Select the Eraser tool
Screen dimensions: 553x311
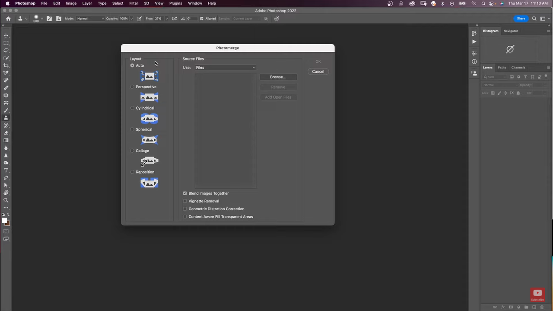tap(6, 133)
